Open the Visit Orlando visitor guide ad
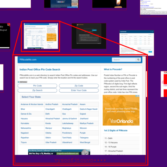167x167 pixels. pyautogui.click(x=121, y=110)
